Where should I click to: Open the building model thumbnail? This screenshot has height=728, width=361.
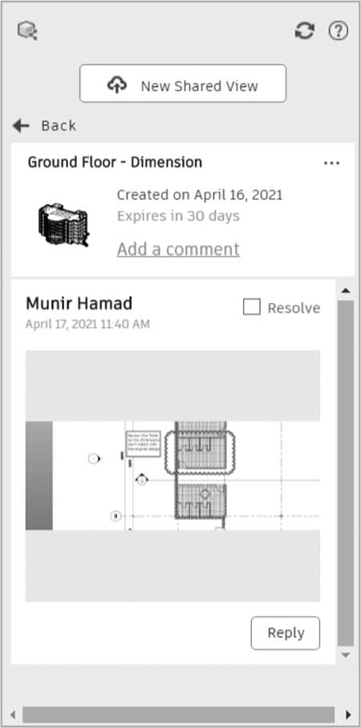(x=63, y=224)
